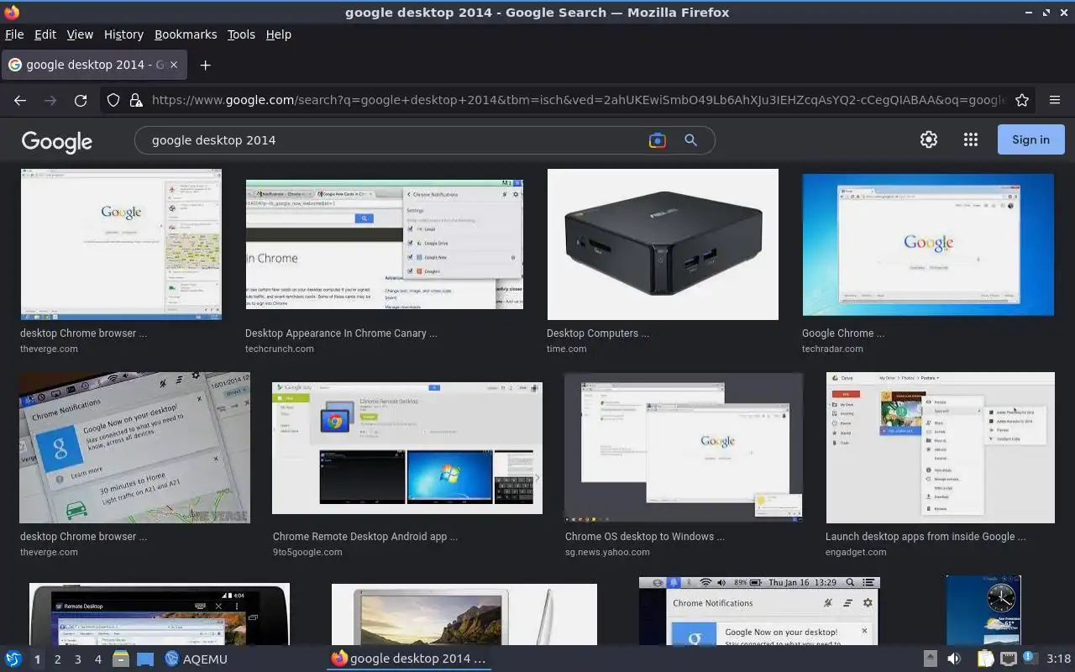1075x672 pixels.
Task: Switch to Firefox window in taskbar
Action: (x=408, y=659)
